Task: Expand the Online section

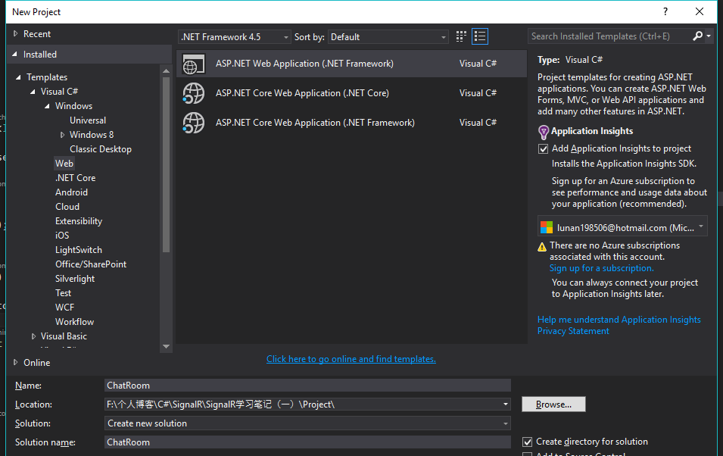Action: (16, 362)
